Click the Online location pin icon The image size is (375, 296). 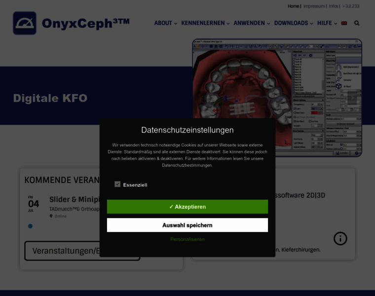51,216
